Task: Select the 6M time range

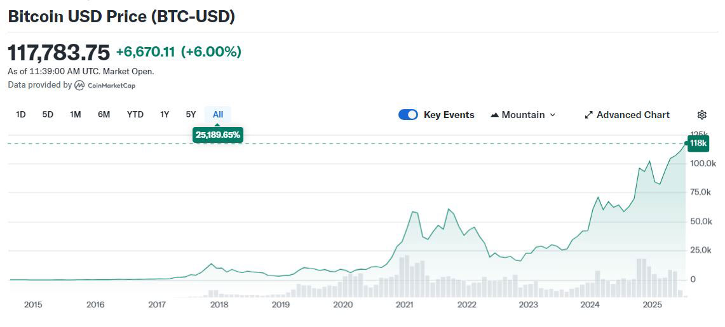Action: pos(104,114)
